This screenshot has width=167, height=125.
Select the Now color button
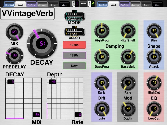click(74, 66)
